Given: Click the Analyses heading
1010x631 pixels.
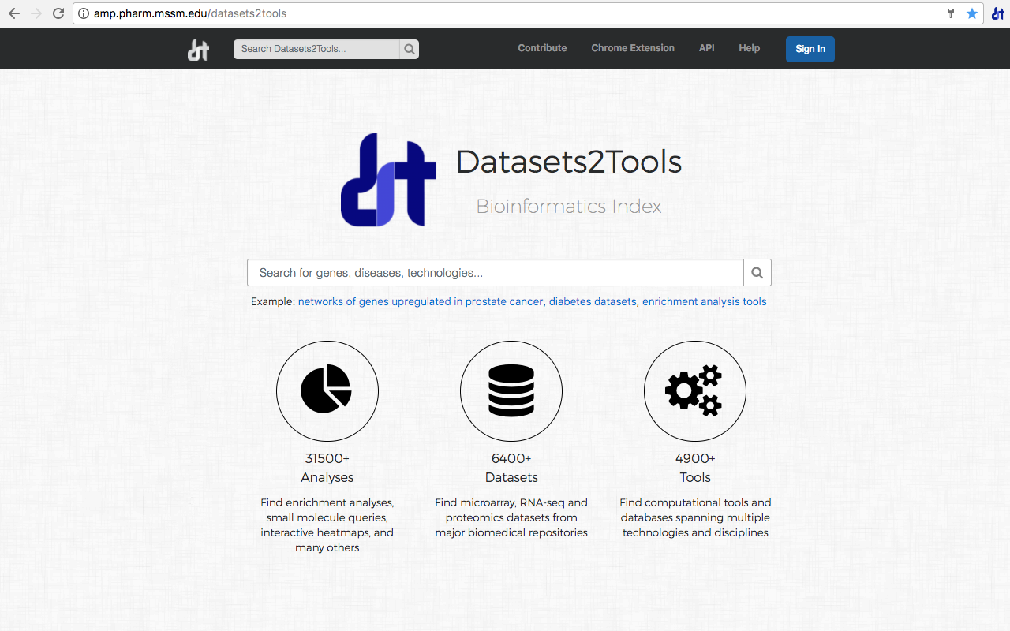Looking at the screenshot, I should (x=327, y=477).
